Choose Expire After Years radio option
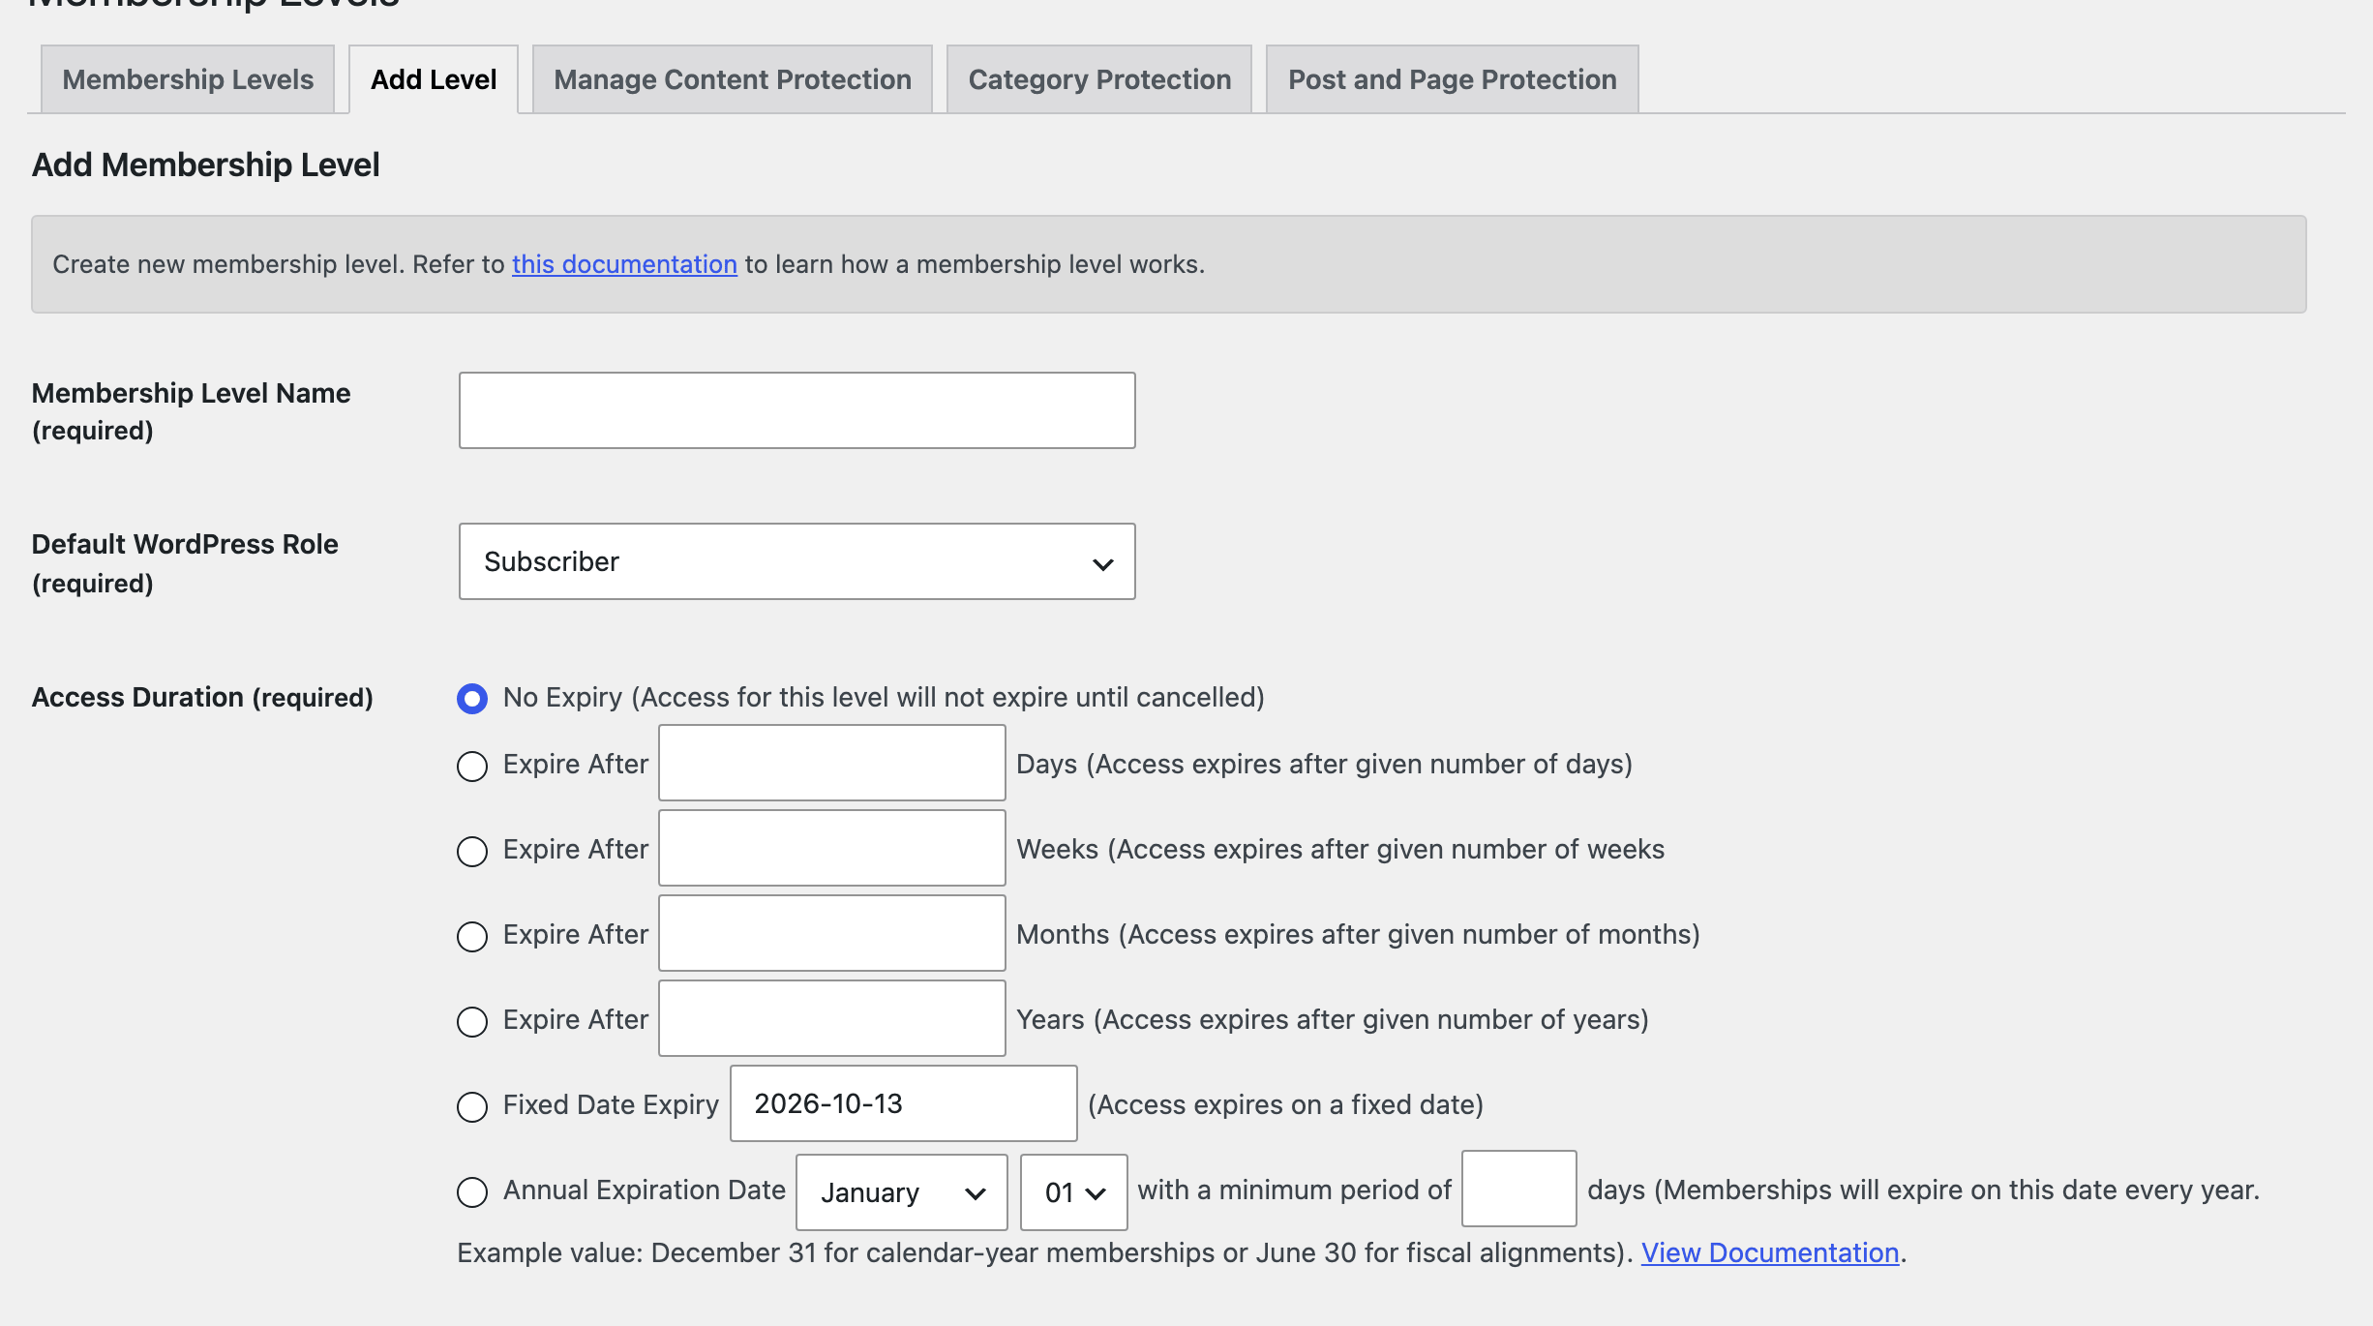 pyautogui.click(x=472, y=1021)
